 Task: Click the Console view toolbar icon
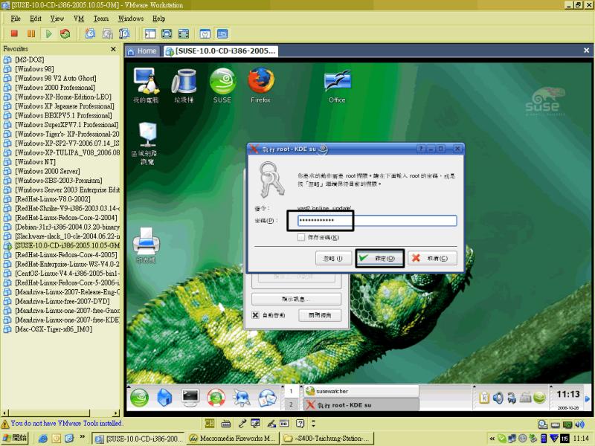coord(222,33)
